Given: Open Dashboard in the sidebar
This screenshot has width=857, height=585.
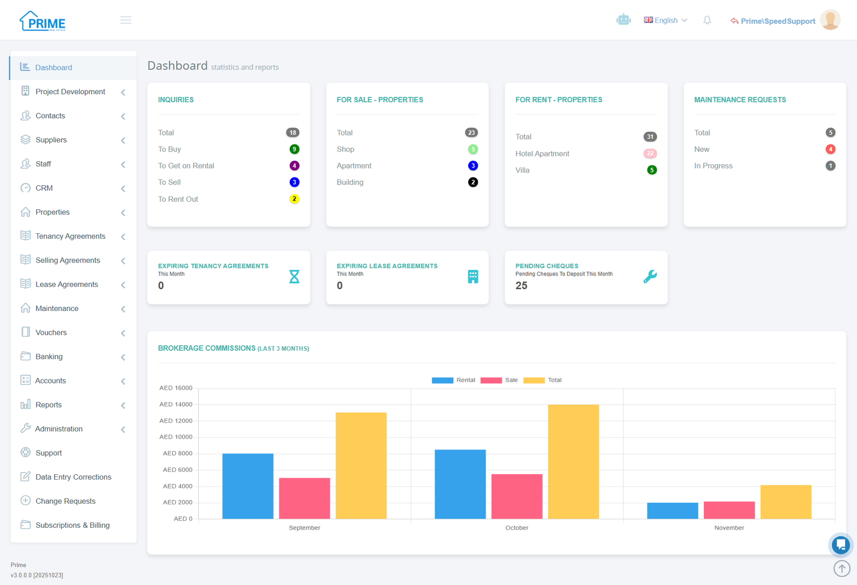Looking at the screenshot, I should (54, 67).
